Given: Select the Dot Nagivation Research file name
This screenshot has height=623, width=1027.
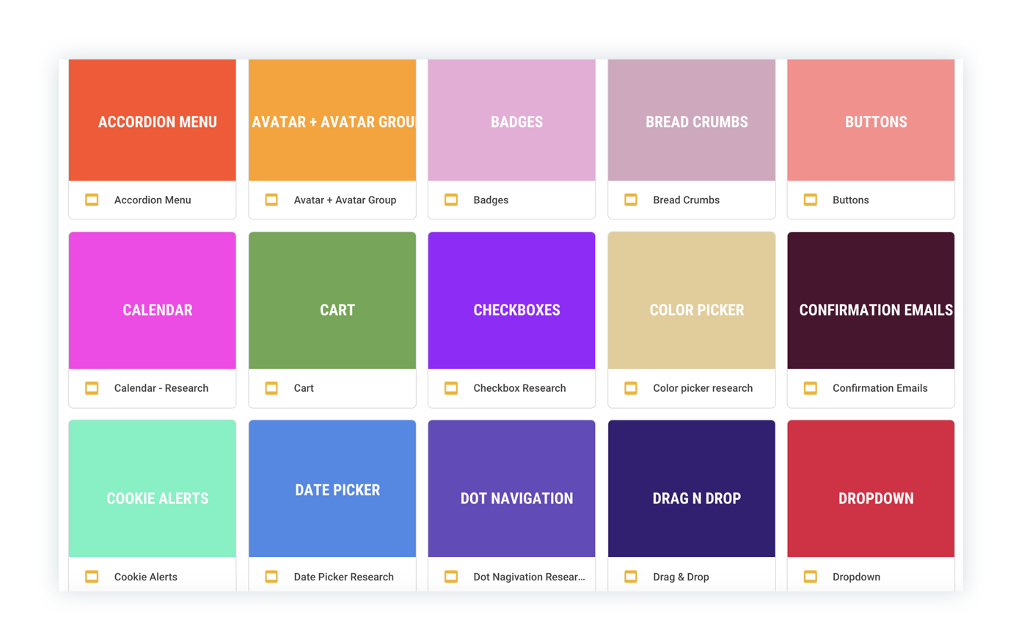Looking at the screenshot, I should pyautogui.click(x=529, y=577).
